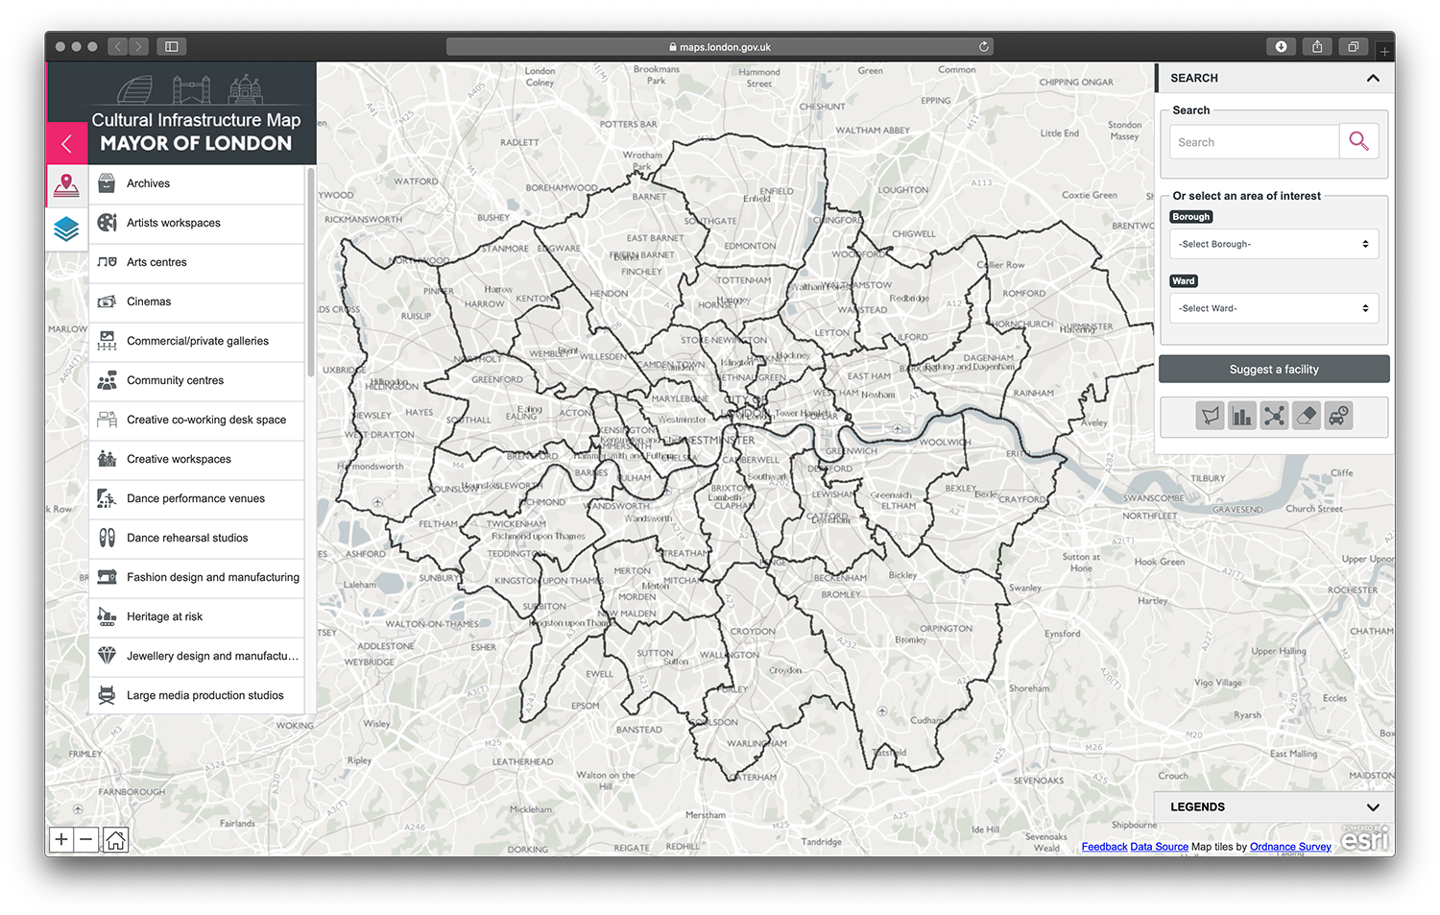This screenshot has width=1440, height=915.
Task: Click the Suggest a facility button
Action: point(1273,369)
